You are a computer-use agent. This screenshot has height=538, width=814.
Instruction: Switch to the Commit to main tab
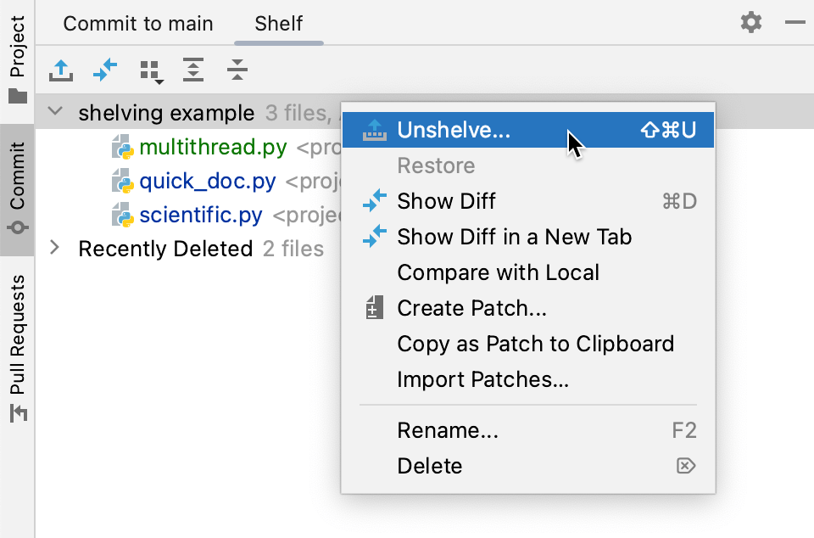pyautogui.click(x=137, y=24)
